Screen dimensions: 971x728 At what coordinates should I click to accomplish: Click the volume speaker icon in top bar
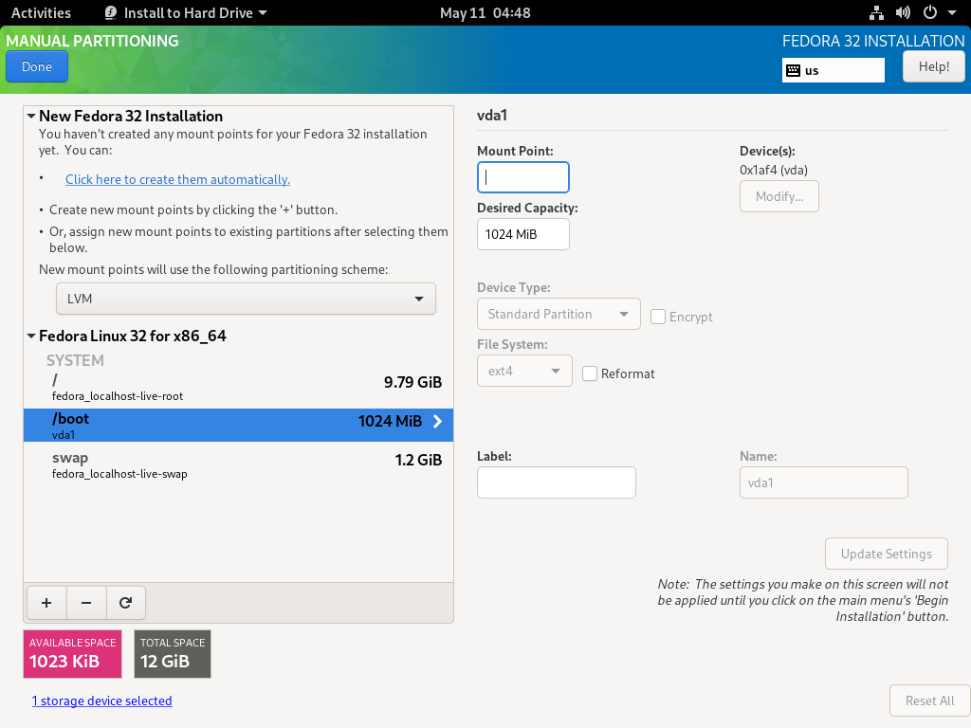coord(903,12)
